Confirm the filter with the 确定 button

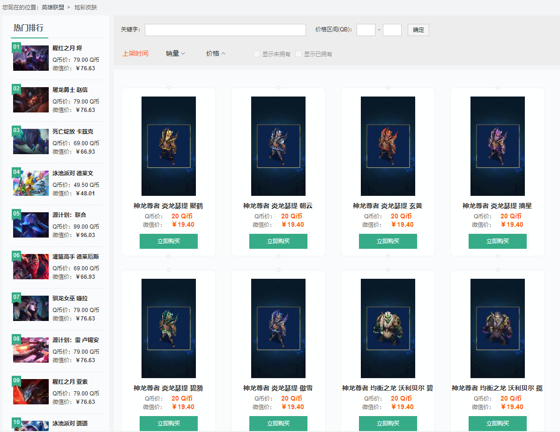[x=418, y=30]
